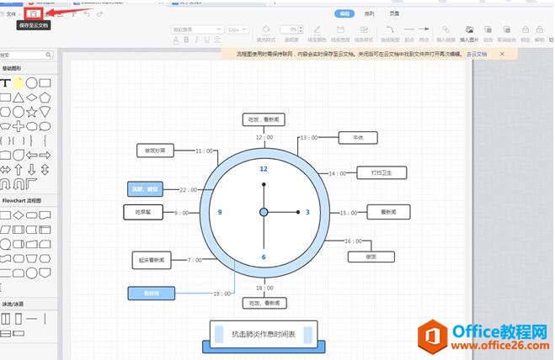
Task: Select the yellow note shape
Action: click(18, 82)
